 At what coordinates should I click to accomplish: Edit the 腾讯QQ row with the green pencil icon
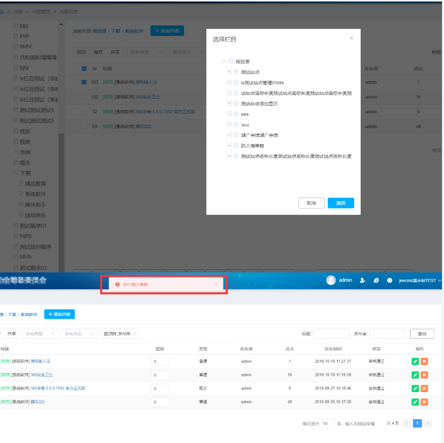pos(415,402)
